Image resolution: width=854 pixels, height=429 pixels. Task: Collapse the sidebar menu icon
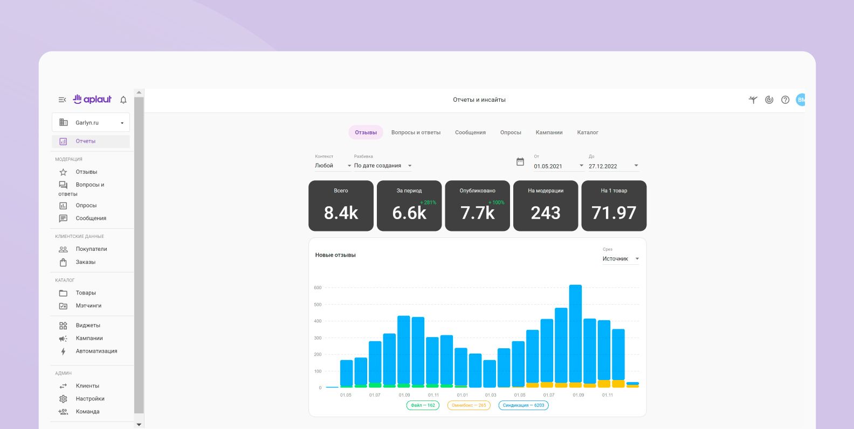62,100
